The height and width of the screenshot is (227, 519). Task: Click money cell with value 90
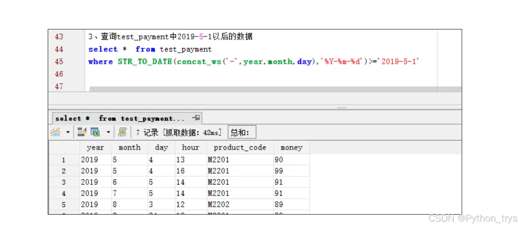pyautogui.click(x=291, y=160)
